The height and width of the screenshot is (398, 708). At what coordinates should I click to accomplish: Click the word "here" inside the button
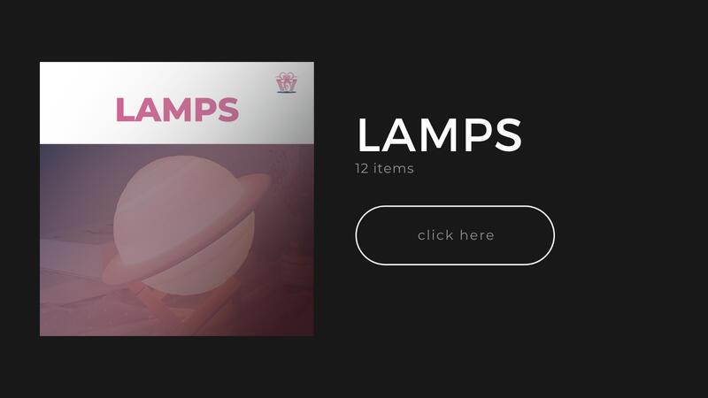point(477,235)
